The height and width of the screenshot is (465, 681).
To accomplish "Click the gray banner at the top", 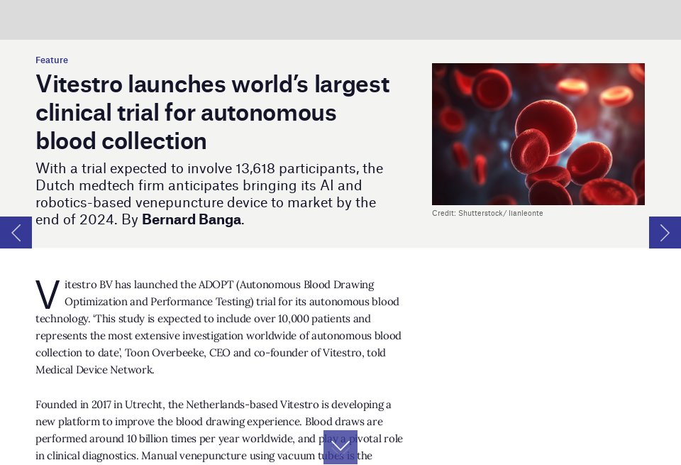I will (x=340, y=20).
